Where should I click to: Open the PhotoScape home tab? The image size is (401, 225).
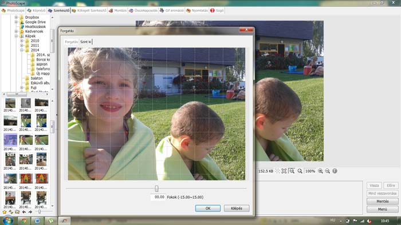click(13, 10)
